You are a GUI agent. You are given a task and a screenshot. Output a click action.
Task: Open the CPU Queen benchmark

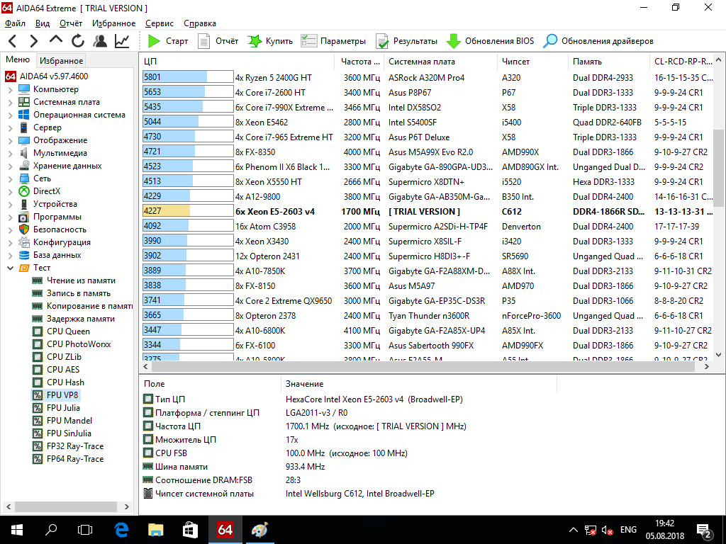(x=68, y=331)
